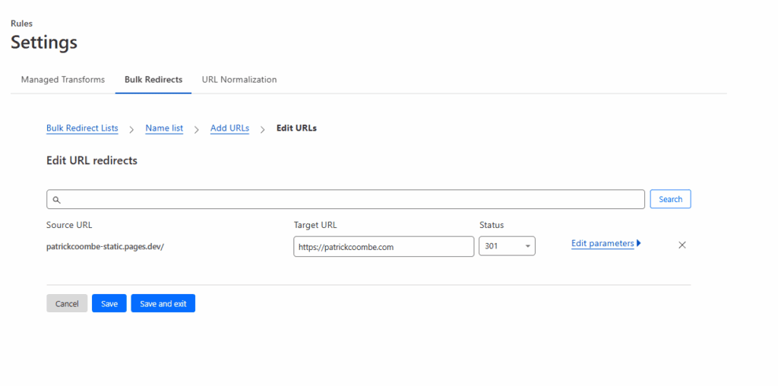Open the Status 301 dropdown
The image size is (778, 386).
(507, 246)
